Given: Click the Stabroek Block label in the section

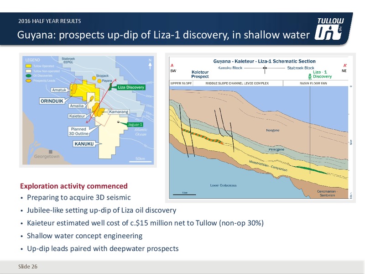Looking at the screenshot, I should (301, 68).
